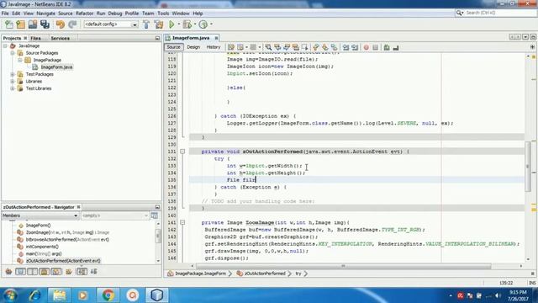This screenshot has width=538, height=303.
Task: Click the Search (Ctrl+I) field
Action: [496, 13]
